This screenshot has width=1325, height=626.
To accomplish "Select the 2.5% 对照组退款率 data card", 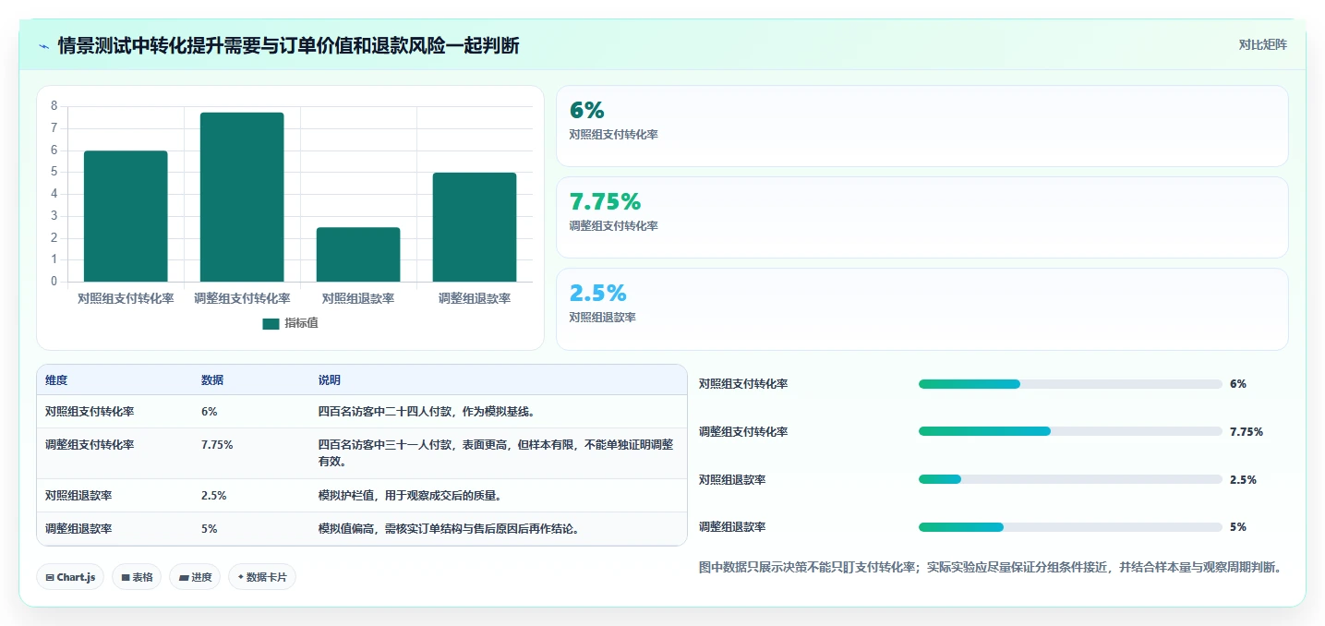I will tap(921, 308).
